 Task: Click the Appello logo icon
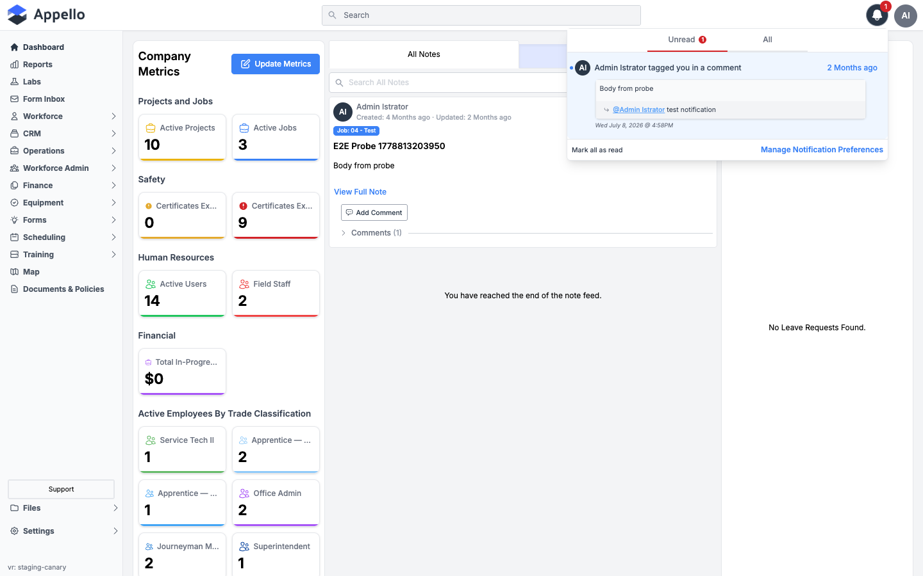tap(17, 15)
